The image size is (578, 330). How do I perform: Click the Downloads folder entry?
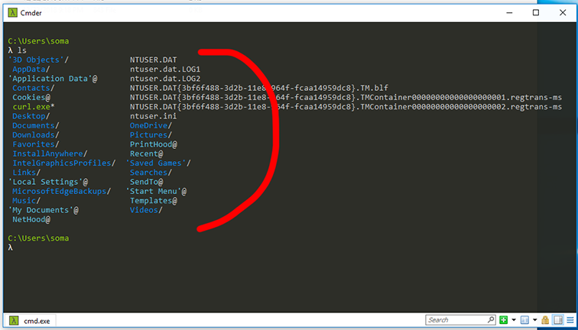(x=36, y=134)
